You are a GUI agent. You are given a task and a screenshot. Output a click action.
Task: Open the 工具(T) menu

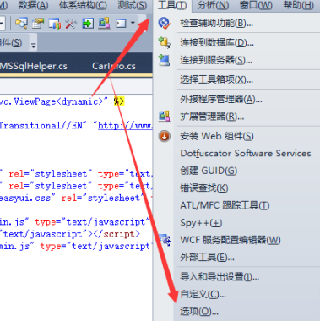(172, 5)
